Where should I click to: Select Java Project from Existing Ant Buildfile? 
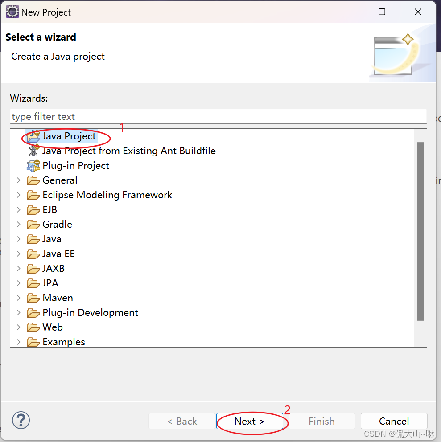click(x=129, y=151)
